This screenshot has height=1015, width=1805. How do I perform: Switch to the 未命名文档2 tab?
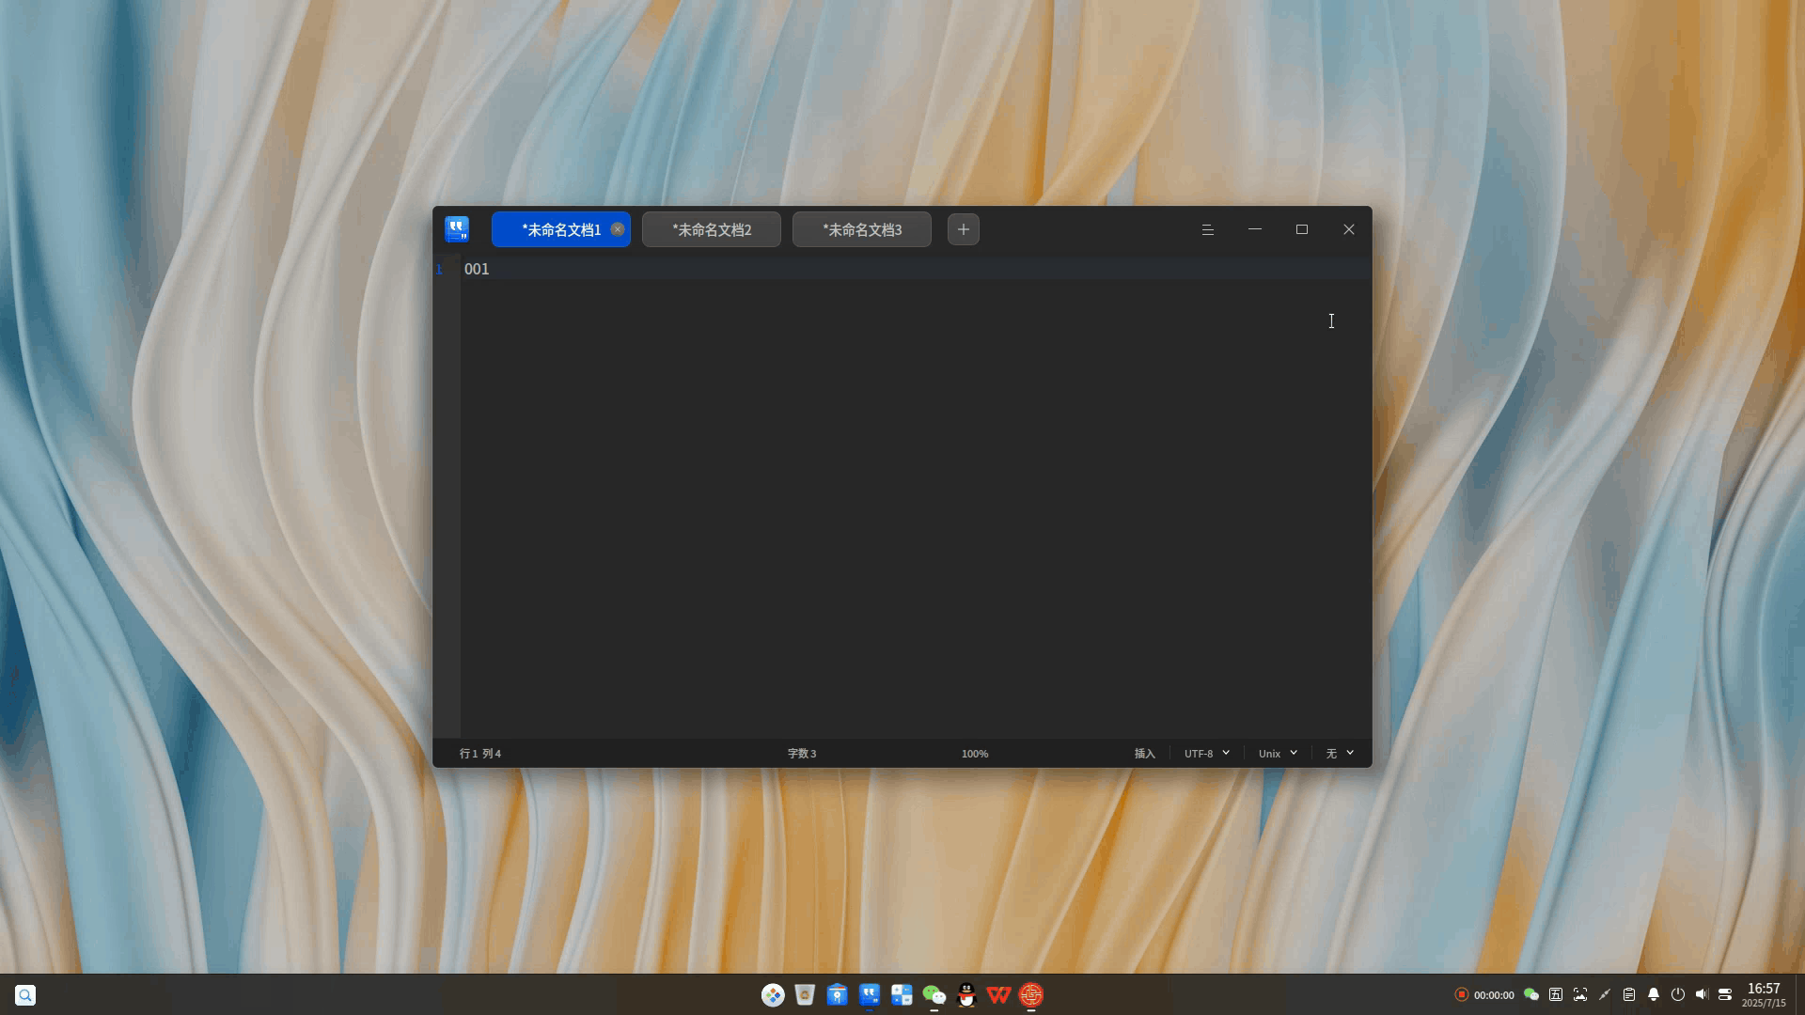pos(712,229)
